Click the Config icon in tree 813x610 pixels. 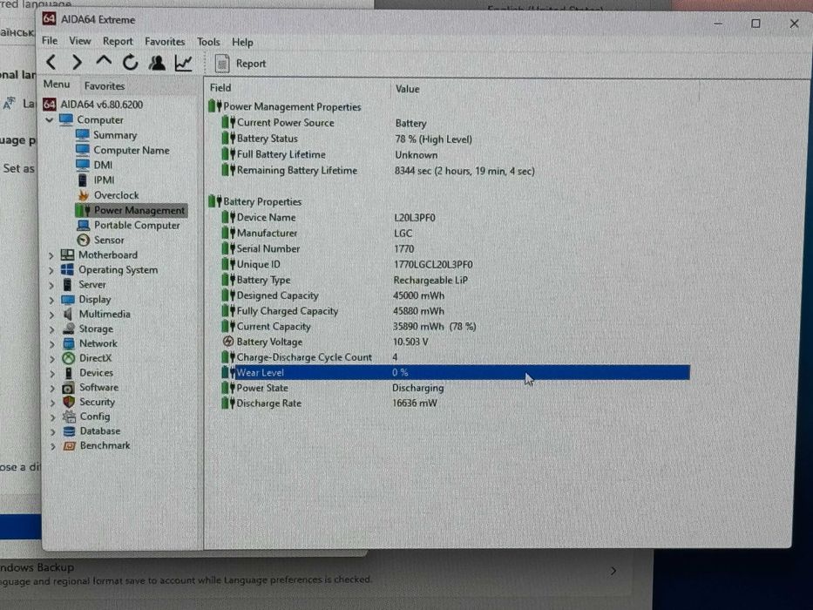pyautogui.click(x=69, y=417)
